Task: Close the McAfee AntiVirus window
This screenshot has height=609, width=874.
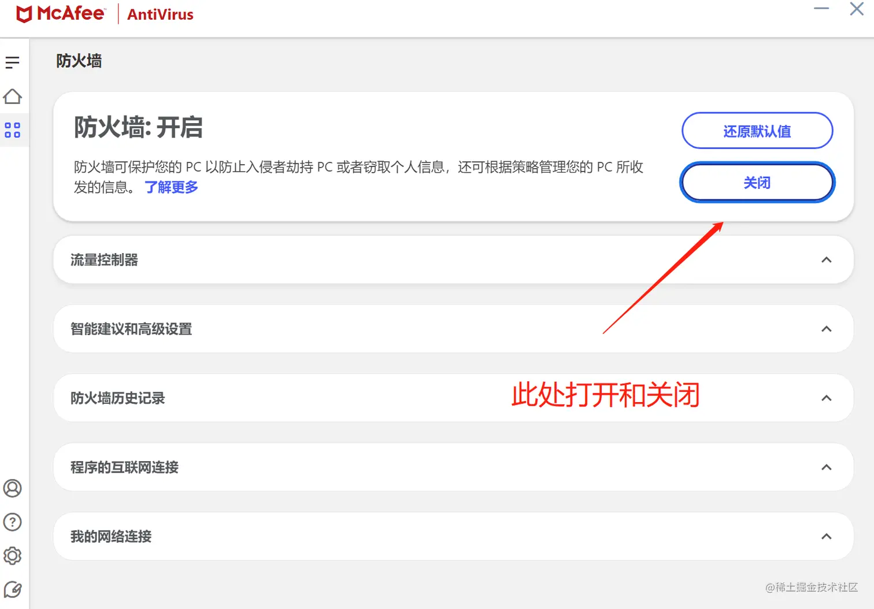Action: (857, 9)
